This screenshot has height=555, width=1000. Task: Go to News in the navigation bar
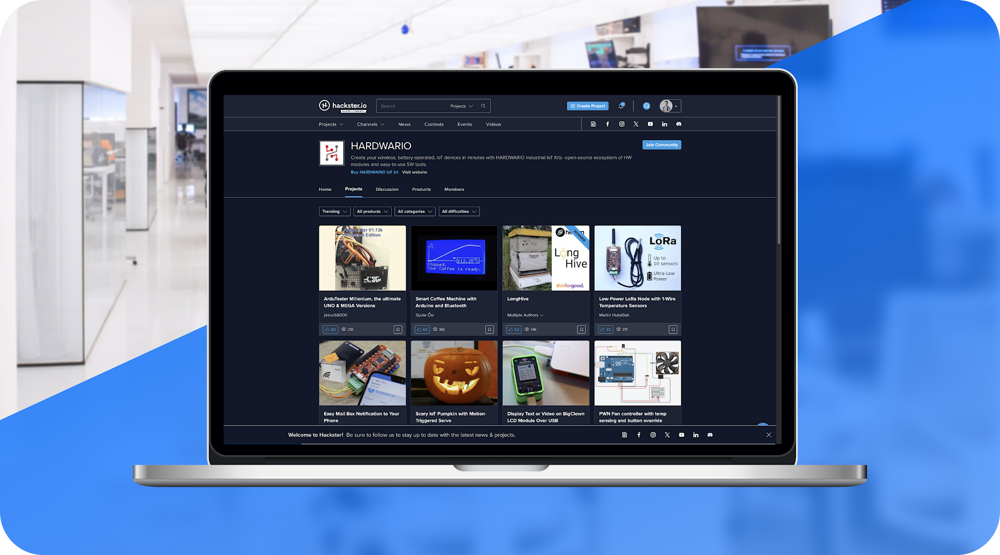(x=404, y=124)
